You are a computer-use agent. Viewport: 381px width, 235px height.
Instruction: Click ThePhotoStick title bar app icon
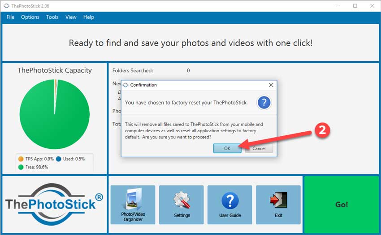(6, 6)
